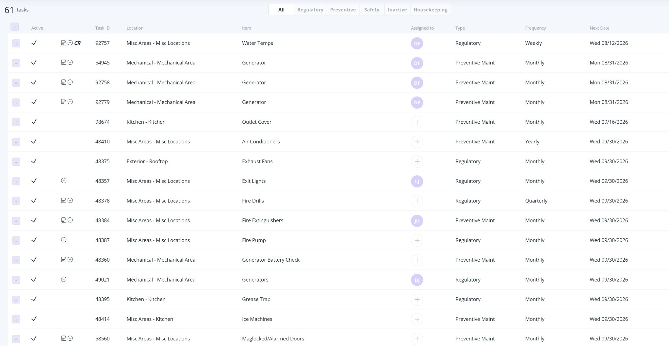
Task: Select the All tab
Action: coord(281,10)
